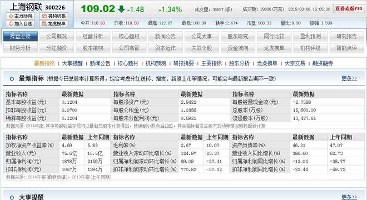The image size is (367, 200).
Task: Open the 资金流向 tab
Action: (238, 48)
